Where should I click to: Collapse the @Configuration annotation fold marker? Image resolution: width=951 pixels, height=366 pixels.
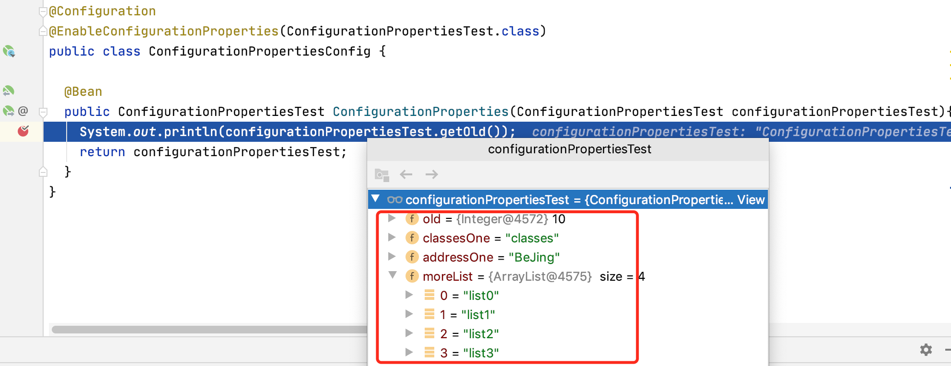tap(43, 11)
